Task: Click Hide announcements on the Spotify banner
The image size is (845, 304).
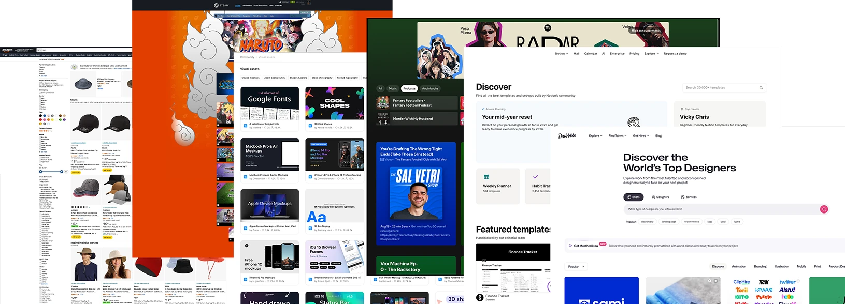Action: pos(646,31)
